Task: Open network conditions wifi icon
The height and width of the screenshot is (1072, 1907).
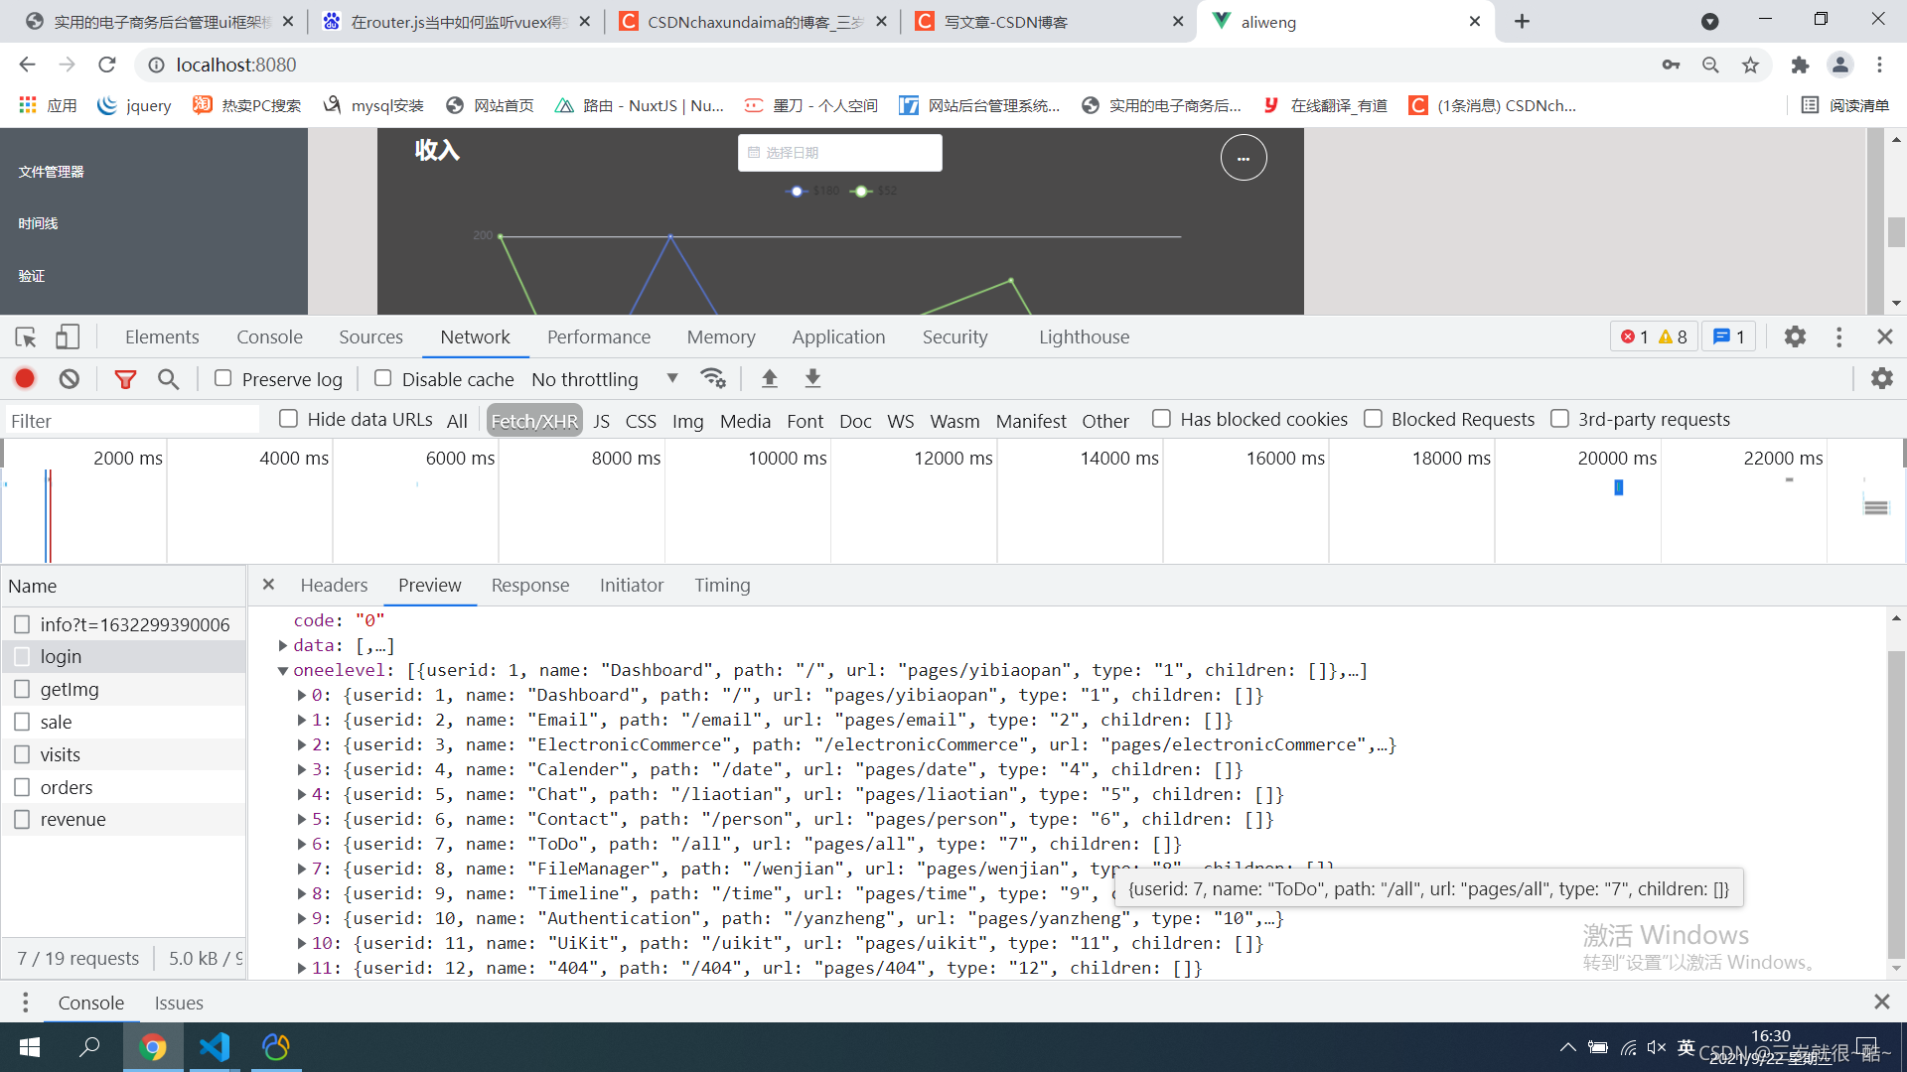Action: point(712,378)
